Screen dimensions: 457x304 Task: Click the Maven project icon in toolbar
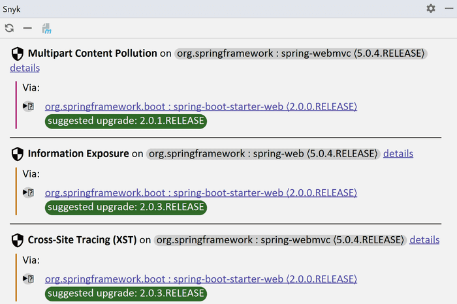click(x=46, y=28)
